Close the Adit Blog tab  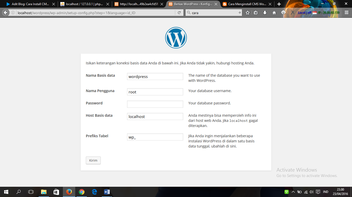click(x=54, y=4)
